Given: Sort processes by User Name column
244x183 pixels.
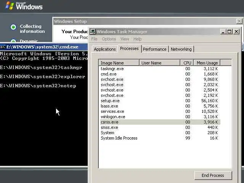Looking at the screenshot, I should tap(160, 63).
